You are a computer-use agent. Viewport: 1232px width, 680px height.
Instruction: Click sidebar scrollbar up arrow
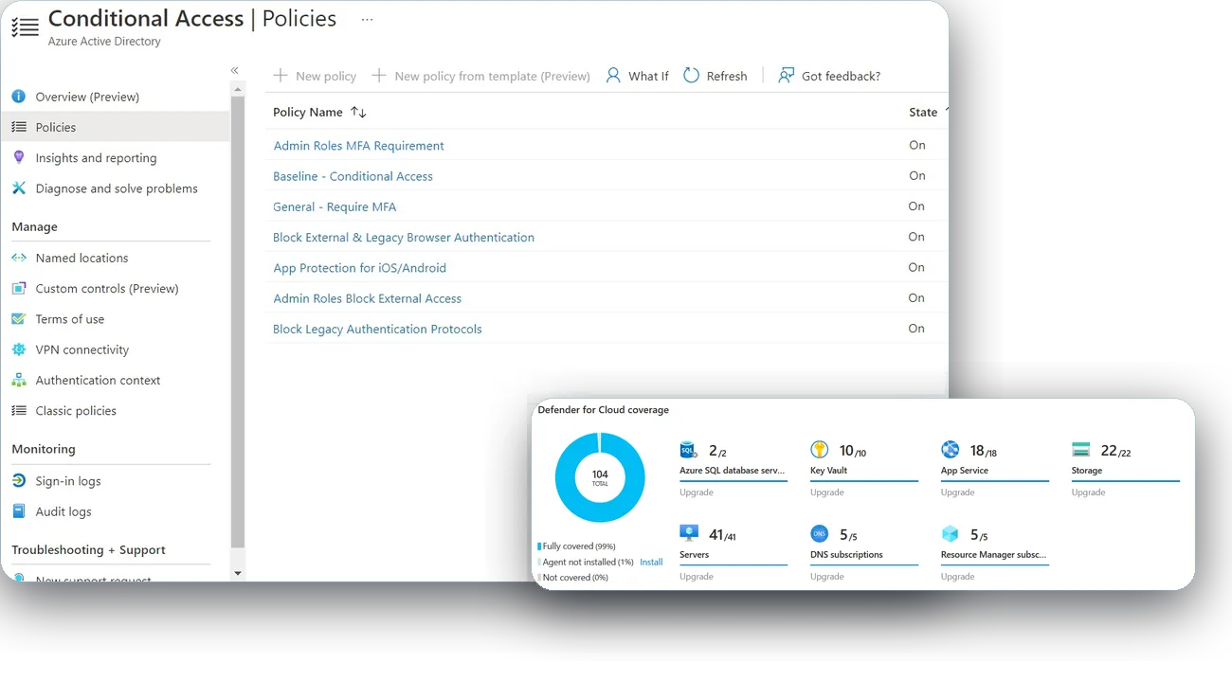point(237,89)
